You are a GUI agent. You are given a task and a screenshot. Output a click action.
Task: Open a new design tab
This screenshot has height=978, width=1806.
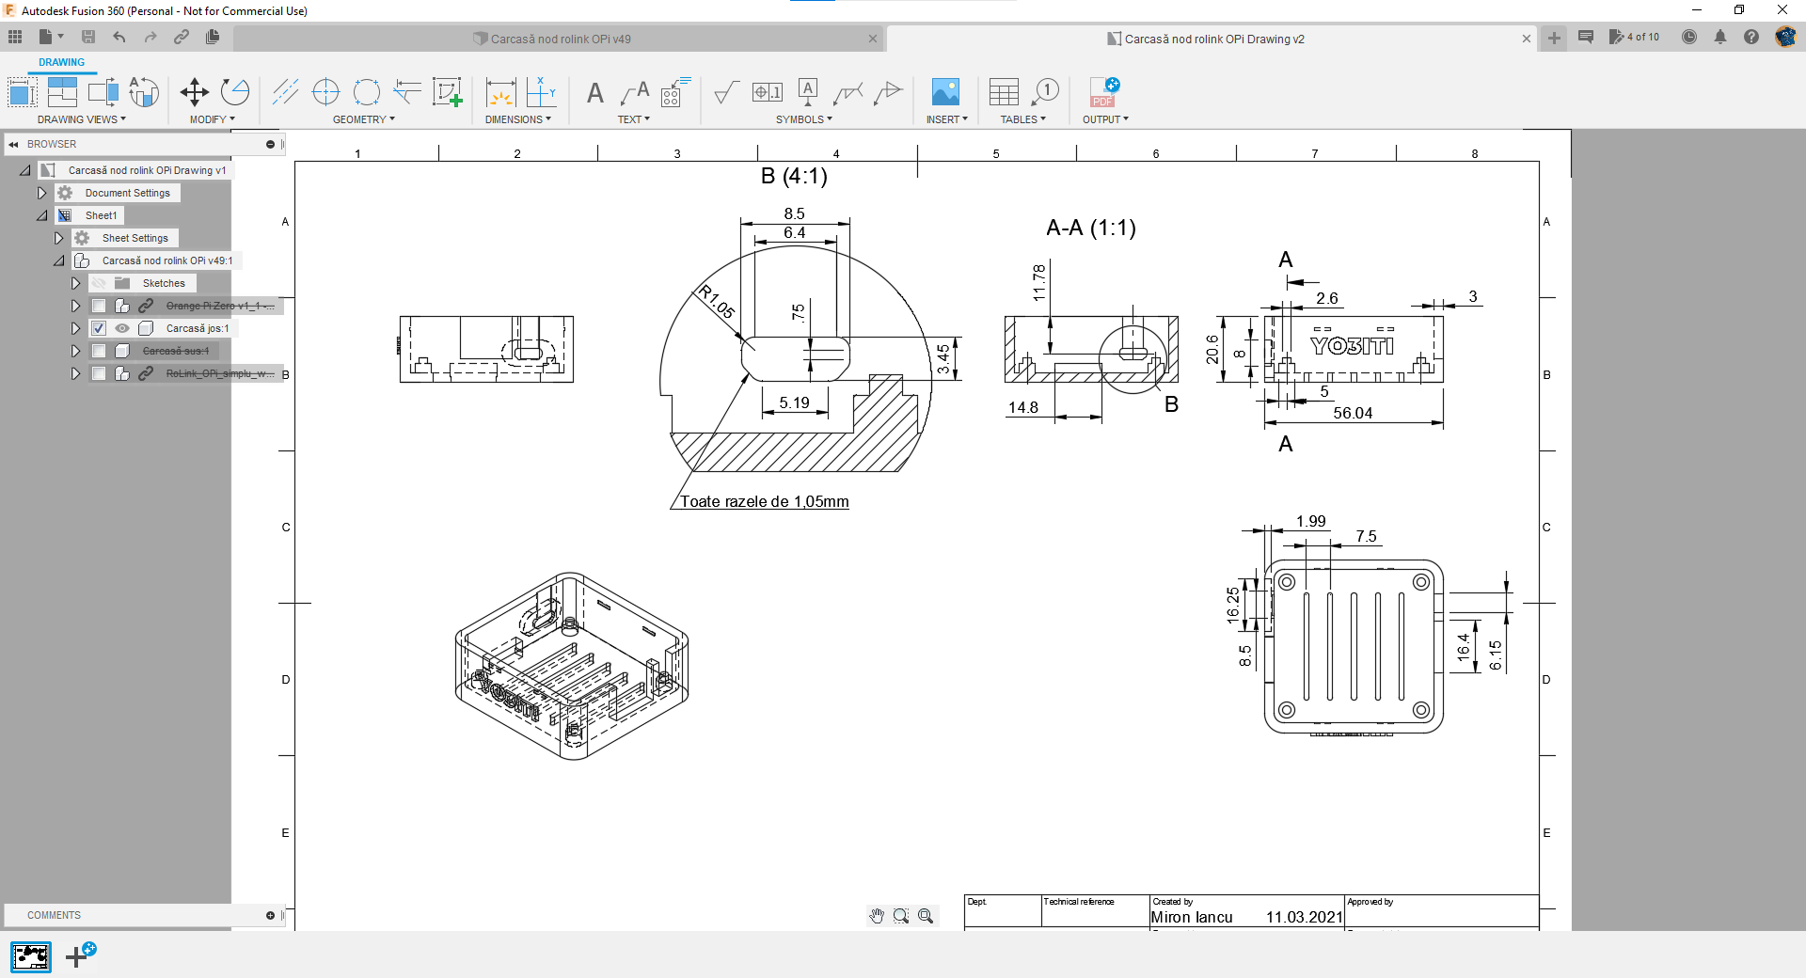pyautogui.click(x=1554, y=38)
